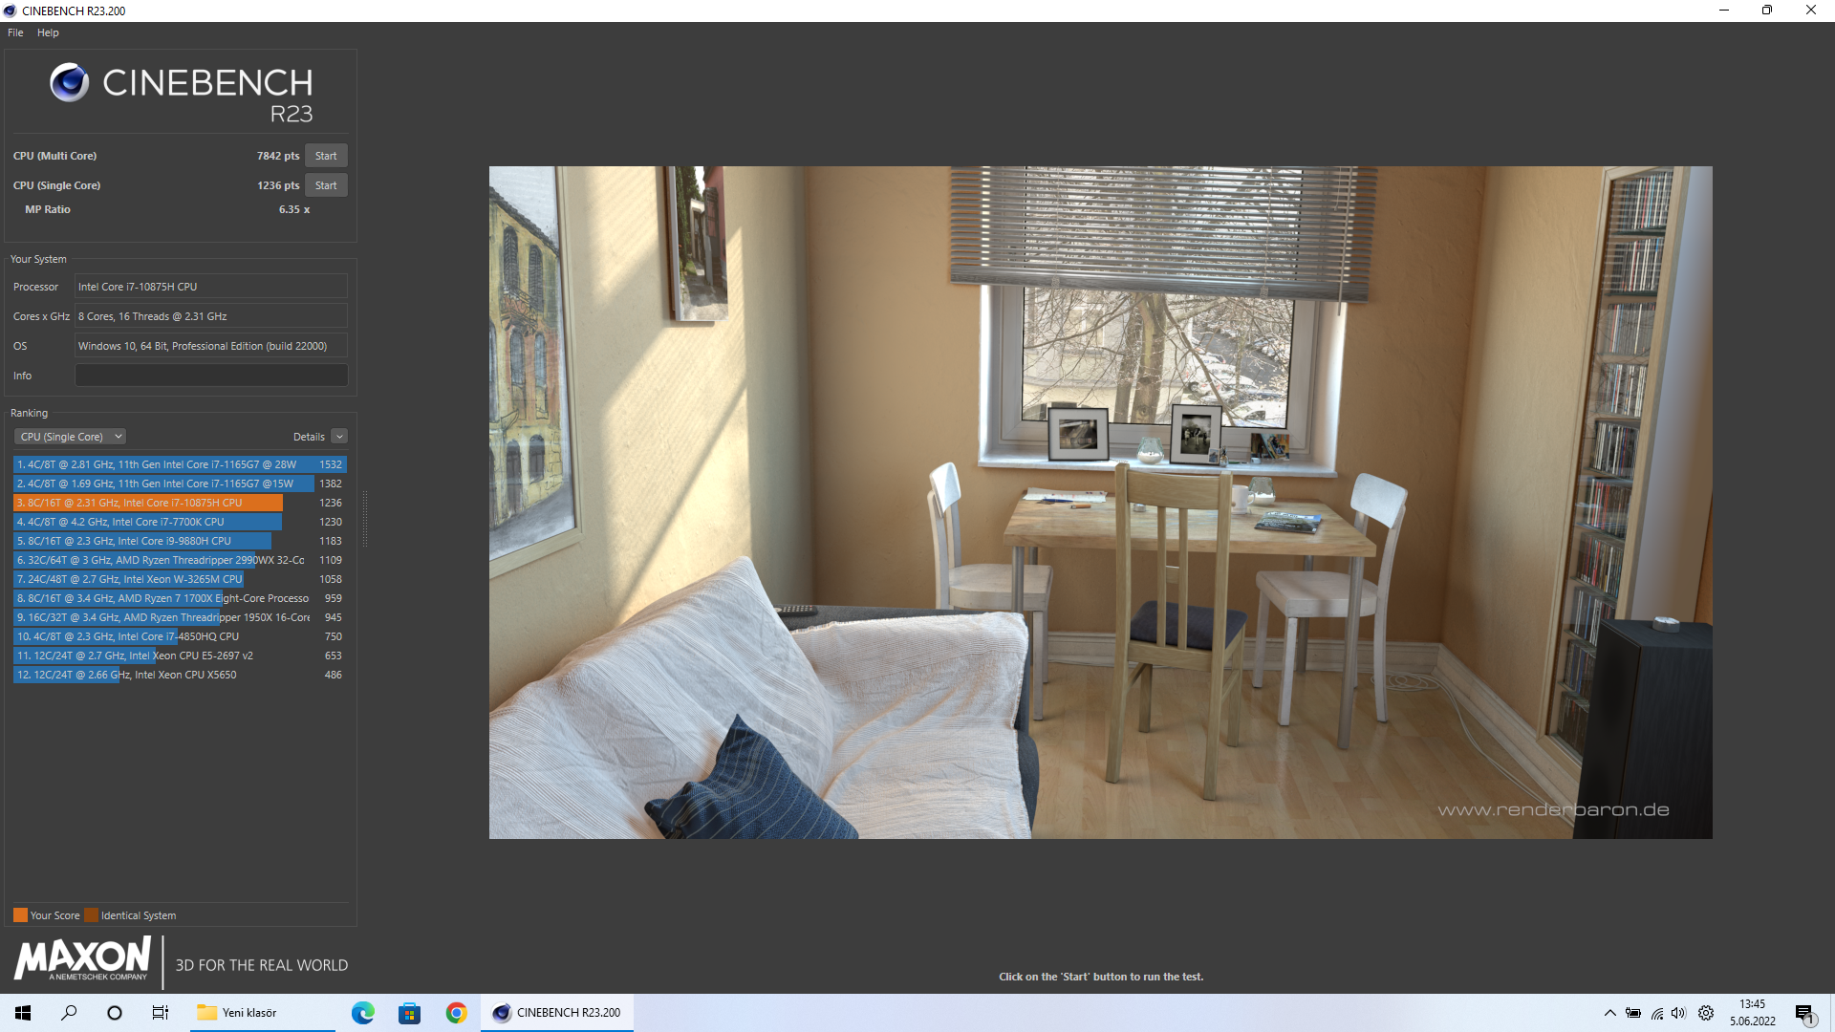Click the Info text field
This screenshot has width=1835, height=1032.
(211, 376)
